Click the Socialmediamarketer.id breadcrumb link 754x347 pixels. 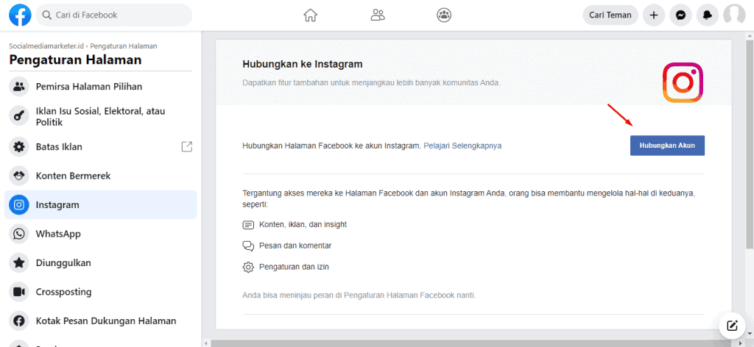pos(46,46)
